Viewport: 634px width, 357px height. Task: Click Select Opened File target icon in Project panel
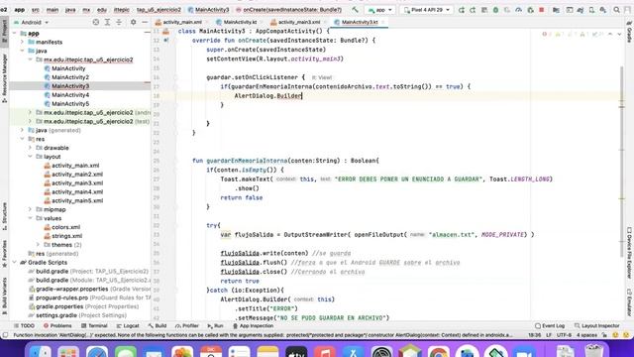click(96, 22)
